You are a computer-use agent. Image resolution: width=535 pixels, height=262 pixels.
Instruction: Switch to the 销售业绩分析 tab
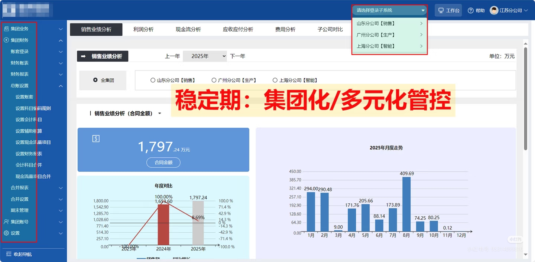tap(96, 29)
